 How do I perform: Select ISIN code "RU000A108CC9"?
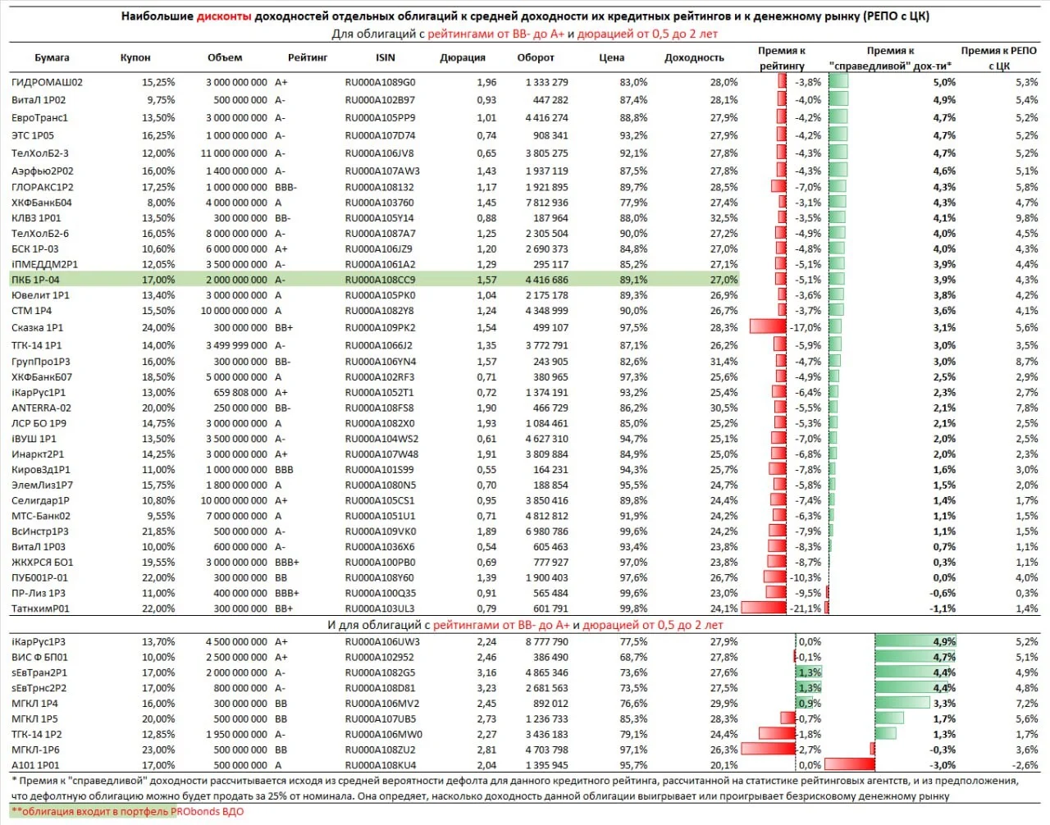[x=380, y=280]
